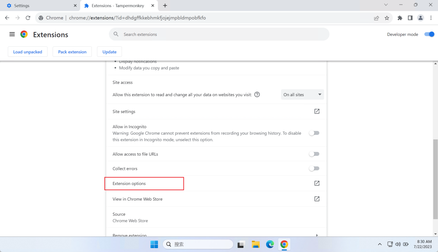
Task: Focus the Search extensions field
Action: coord(219,34)
